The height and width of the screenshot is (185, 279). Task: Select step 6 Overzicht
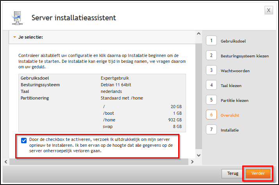click(x=211, y=115)
